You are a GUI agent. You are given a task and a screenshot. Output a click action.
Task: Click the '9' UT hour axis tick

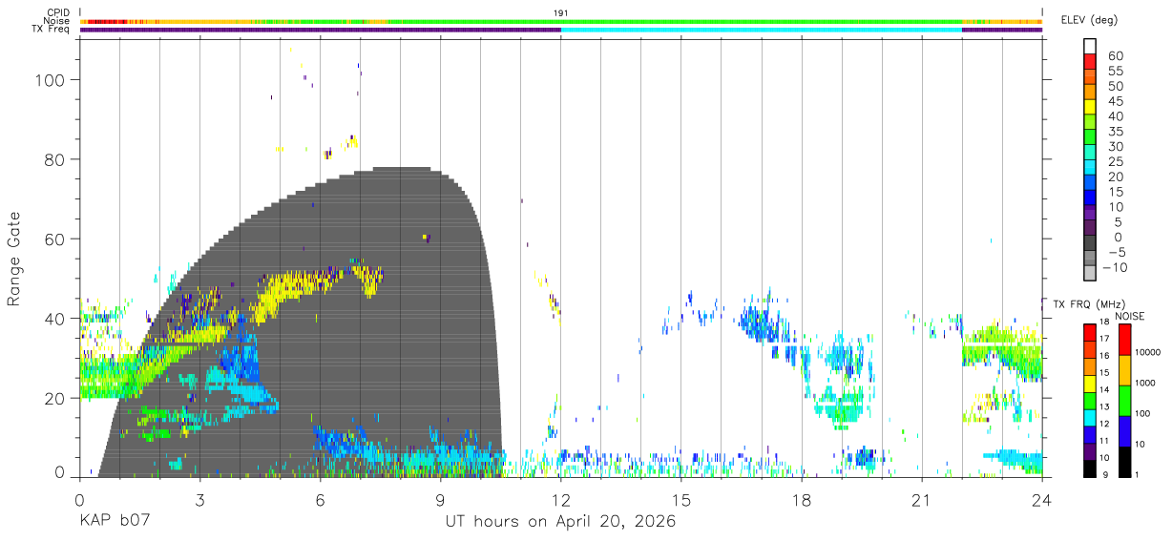point(440,500)
